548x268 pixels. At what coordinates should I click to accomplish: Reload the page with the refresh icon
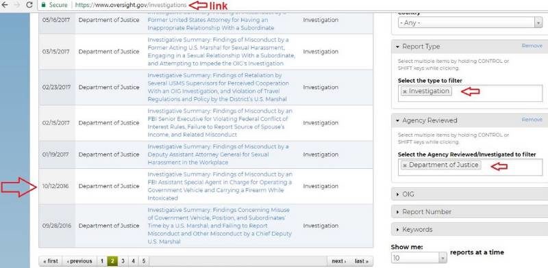(x=29, y=5)
